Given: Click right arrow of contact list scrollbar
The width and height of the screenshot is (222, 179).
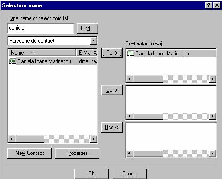Looking at the screenshot, I should pyautogui.click(x=94, y=139).
